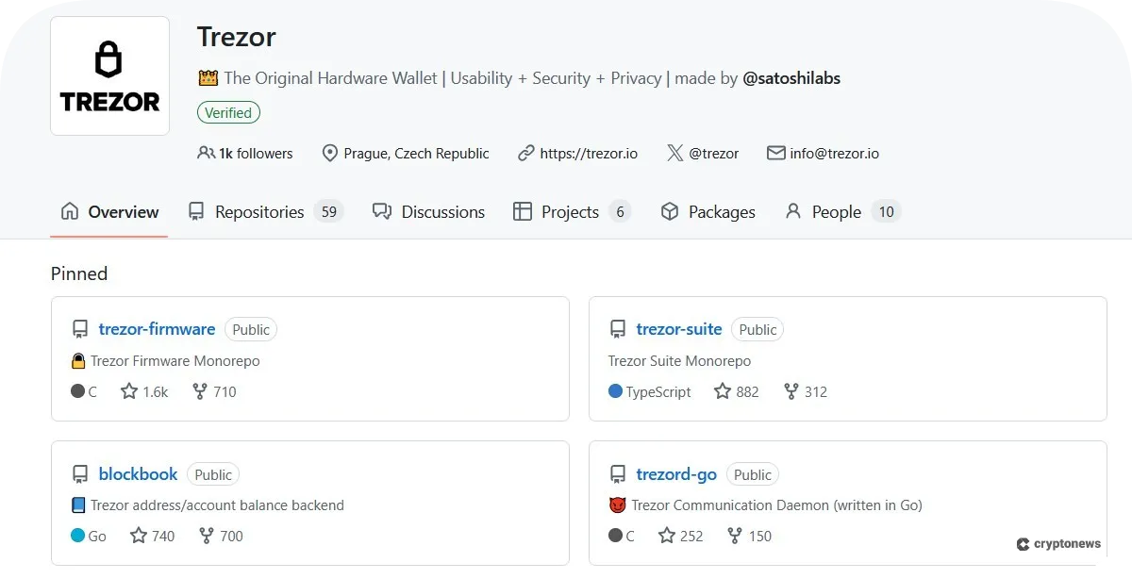Open the Packages tab
Viewport: 1132px width, 579px height.
point(721,211)
